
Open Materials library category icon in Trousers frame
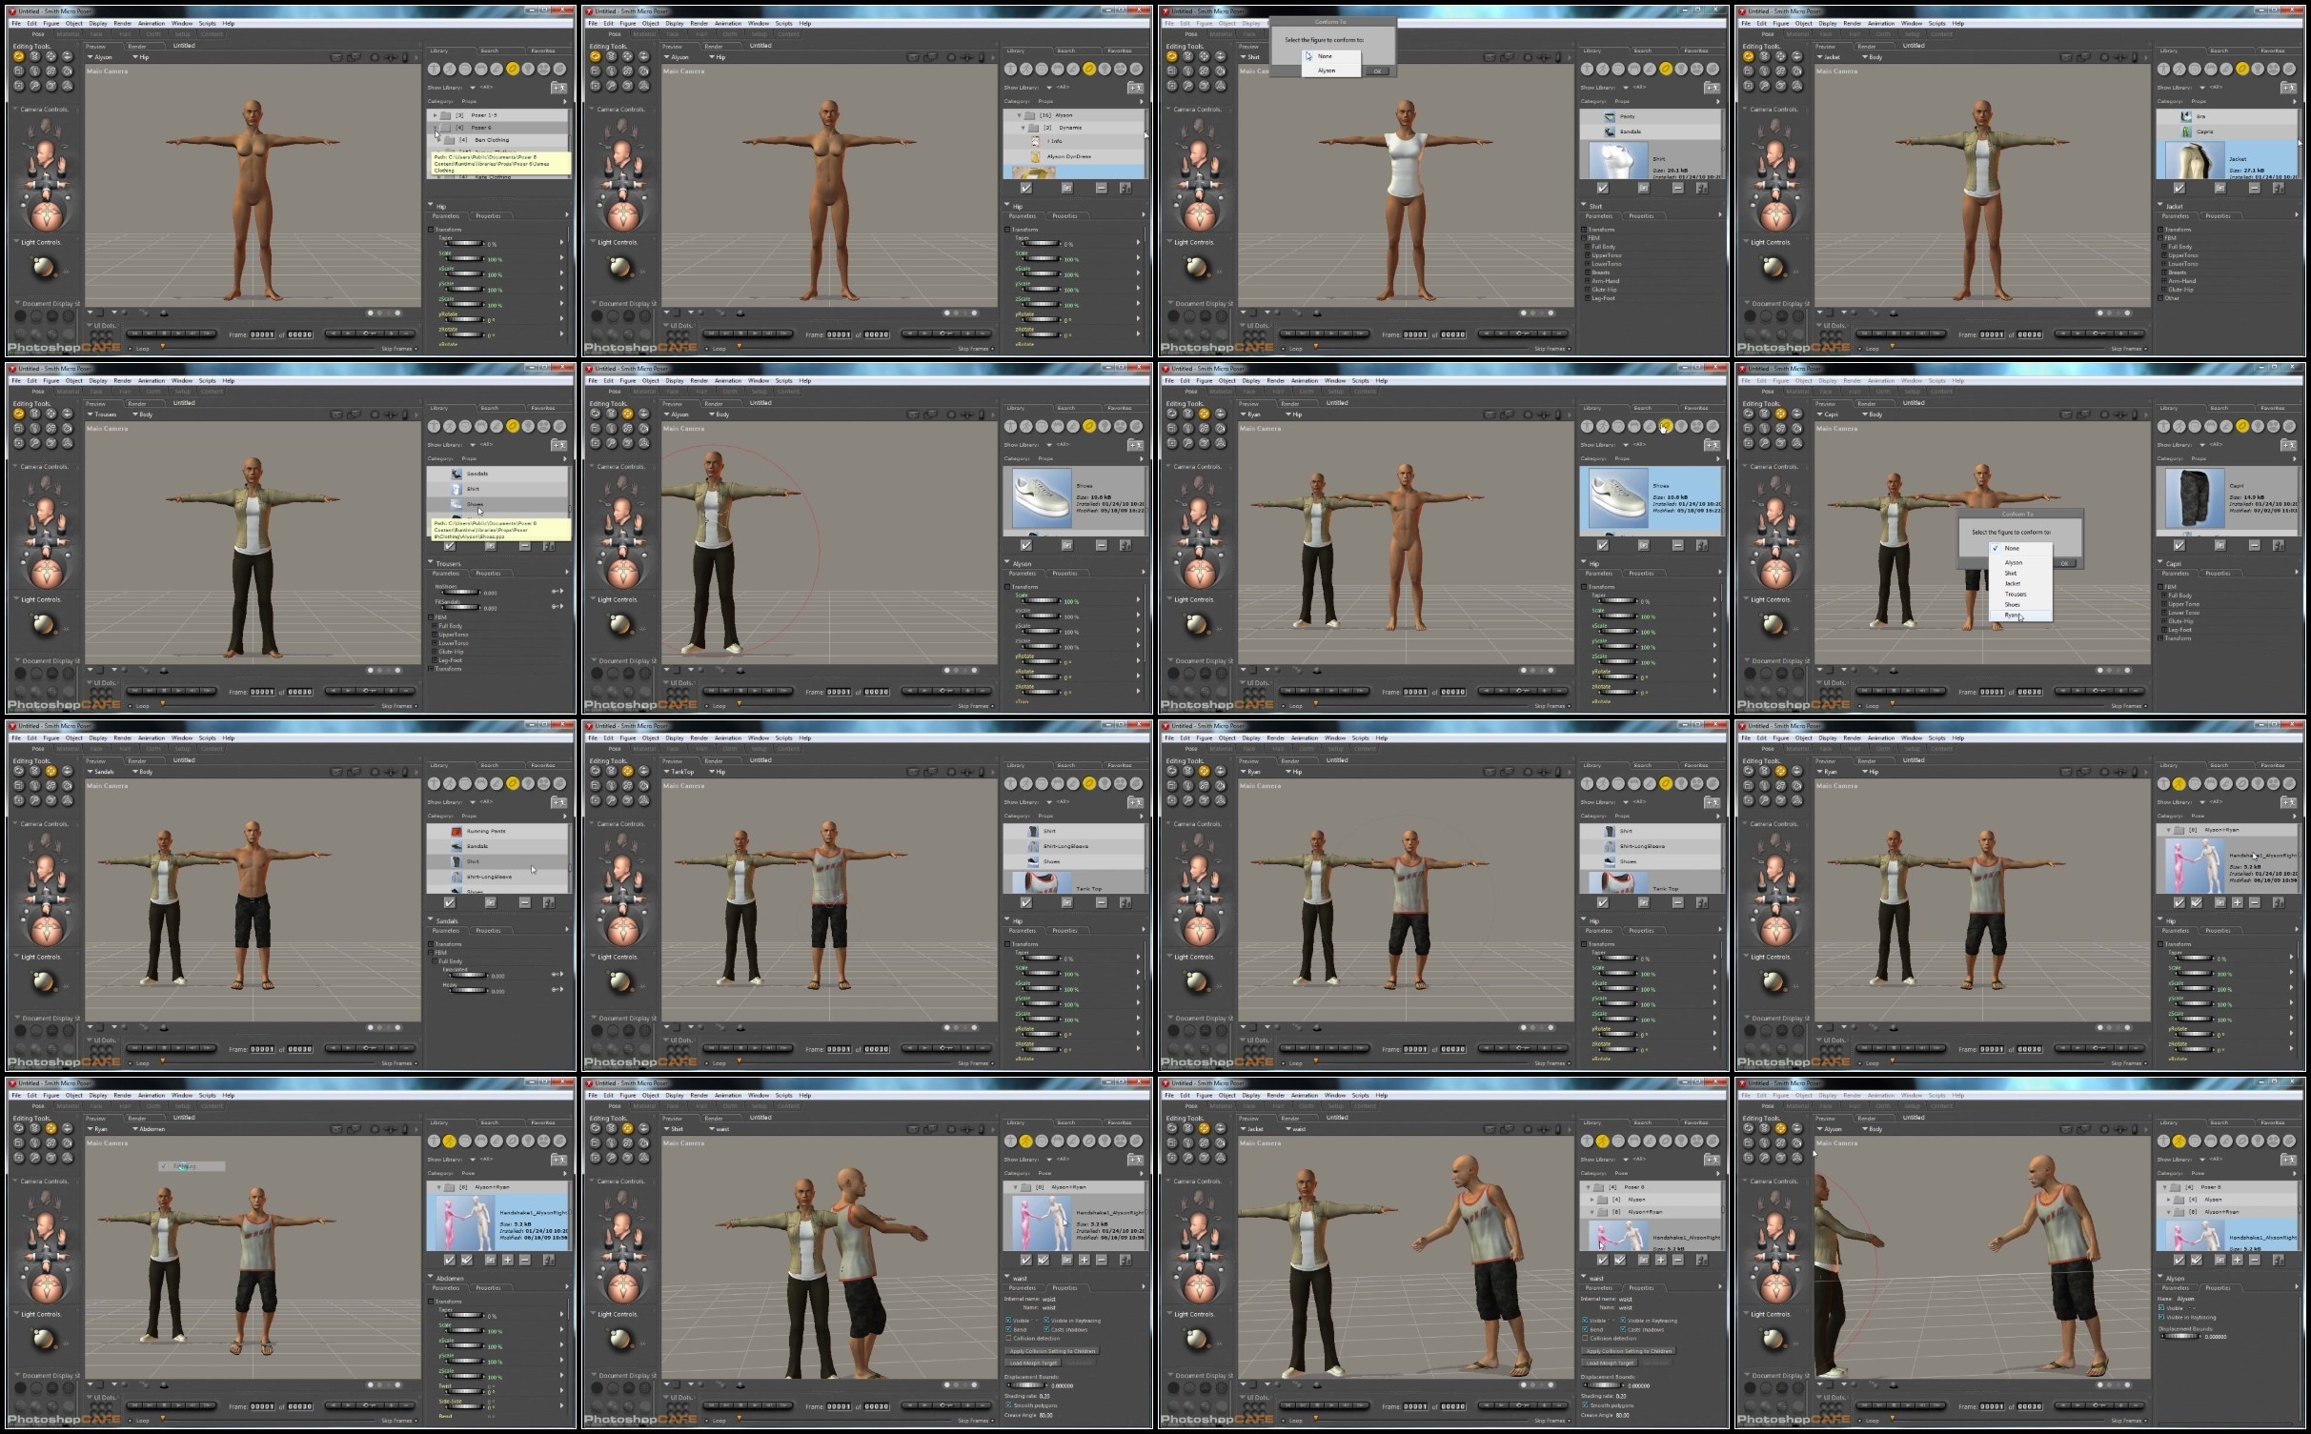coord(559,426)
